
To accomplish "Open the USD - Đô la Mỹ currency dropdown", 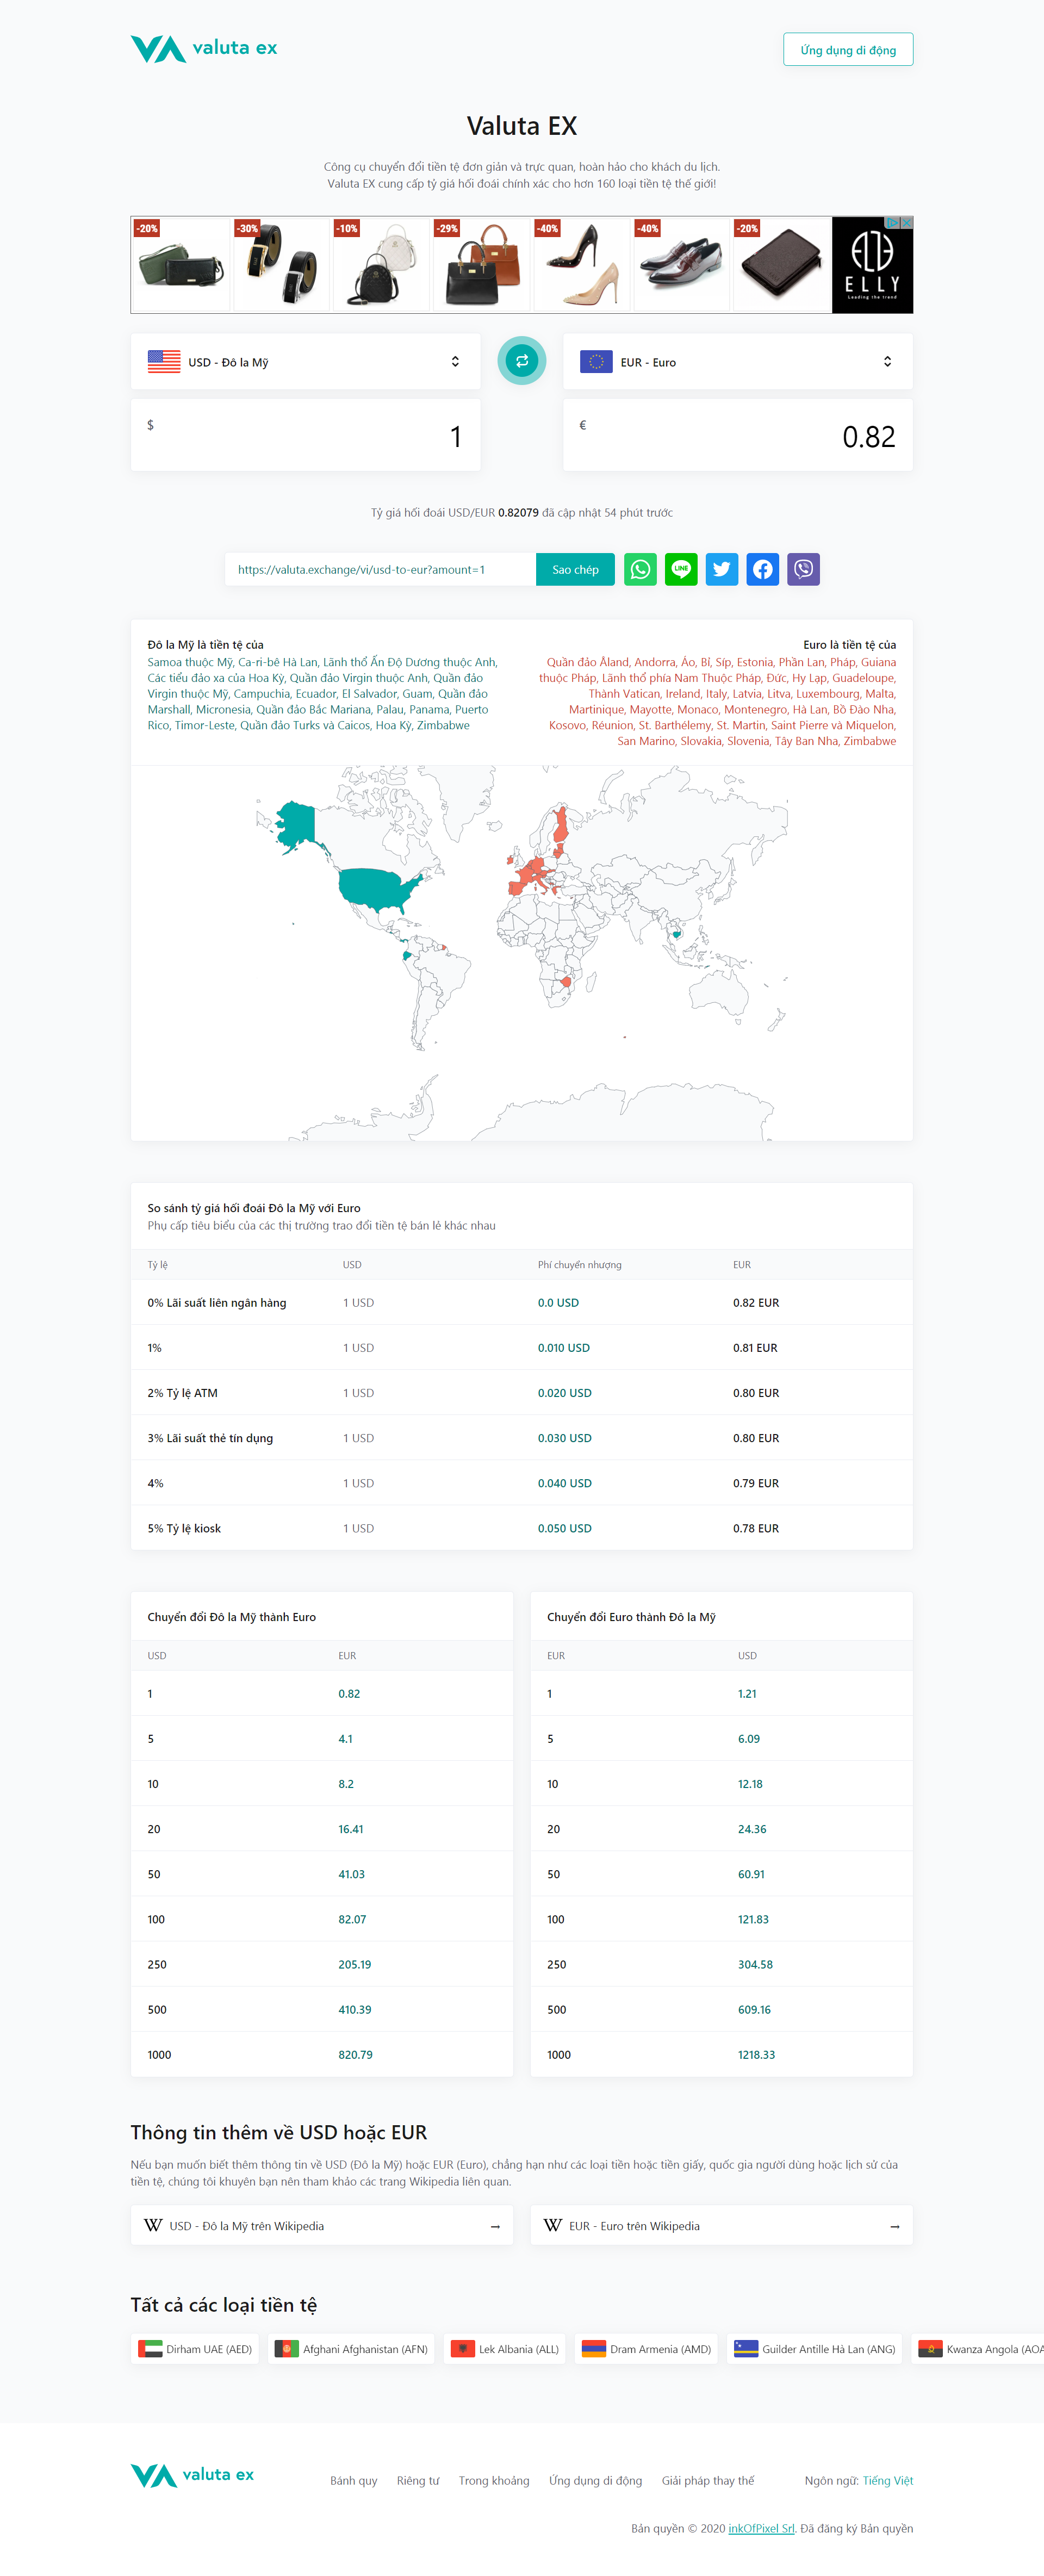I will pos(305,362).
